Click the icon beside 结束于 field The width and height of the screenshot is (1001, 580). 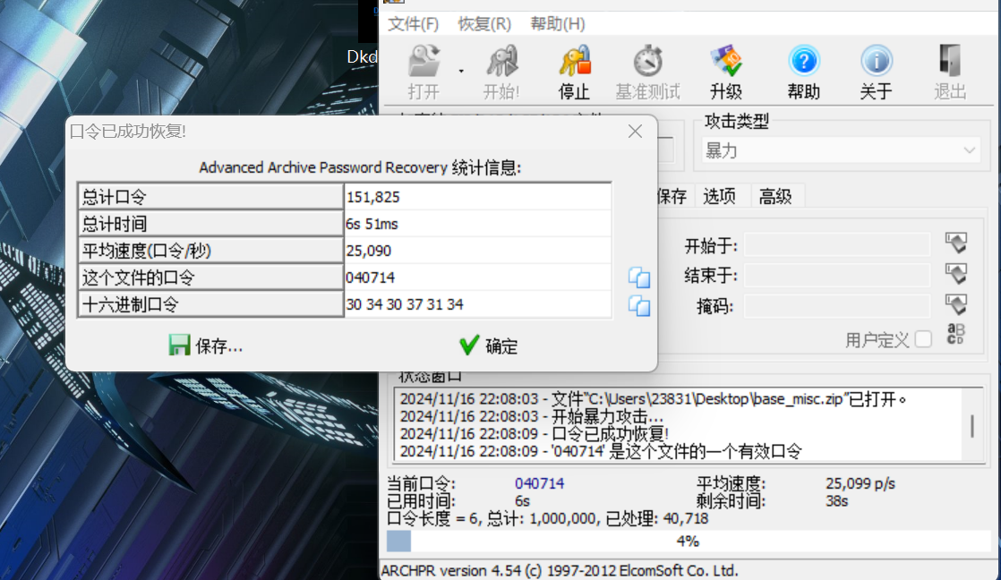[955, 273]
